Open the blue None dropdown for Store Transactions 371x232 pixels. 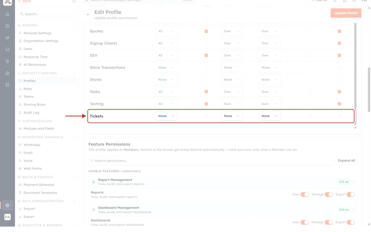coord(166,68)
